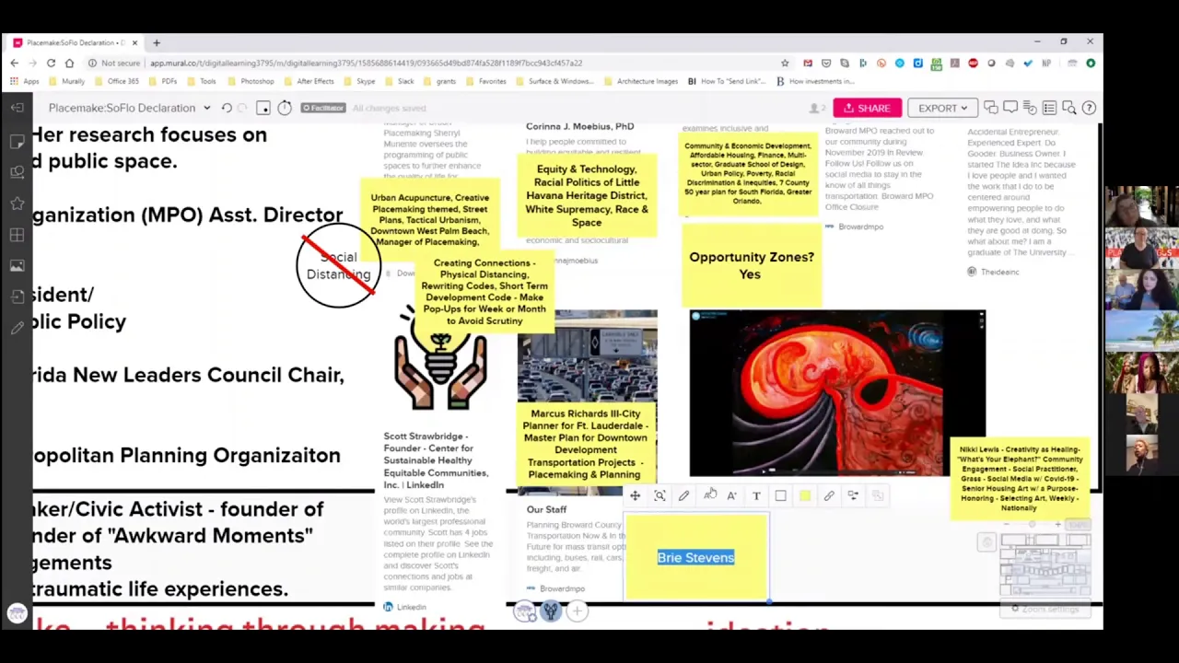
Task: Select the draw pencil tool in left sidebar
Action: coord(17,328)
